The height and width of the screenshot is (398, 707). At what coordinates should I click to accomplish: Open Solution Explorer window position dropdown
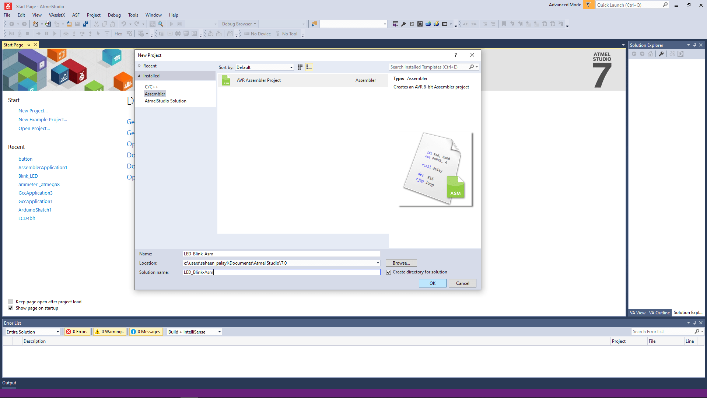[688, 45]
